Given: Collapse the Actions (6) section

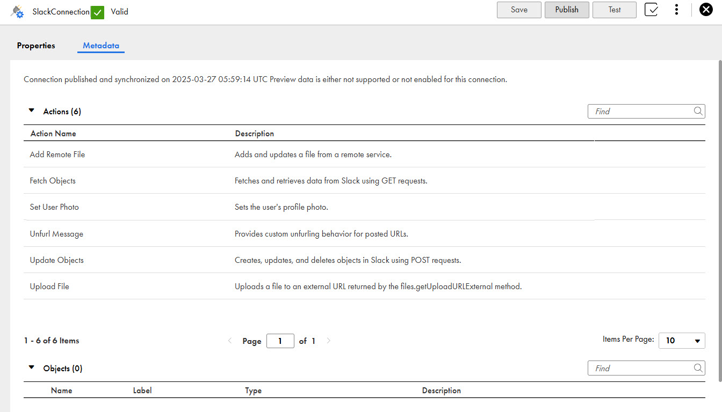Looking at the screenshot, I should (32, 111).
